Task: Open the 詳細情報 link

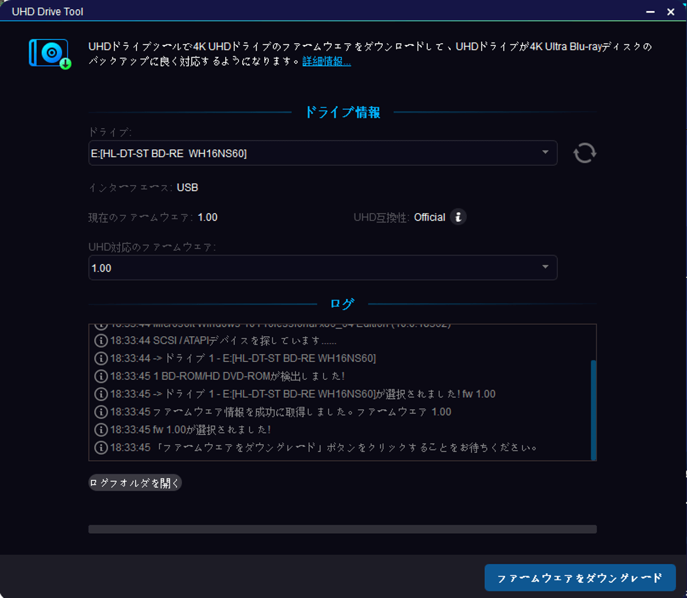Action: tap(326, 62)
